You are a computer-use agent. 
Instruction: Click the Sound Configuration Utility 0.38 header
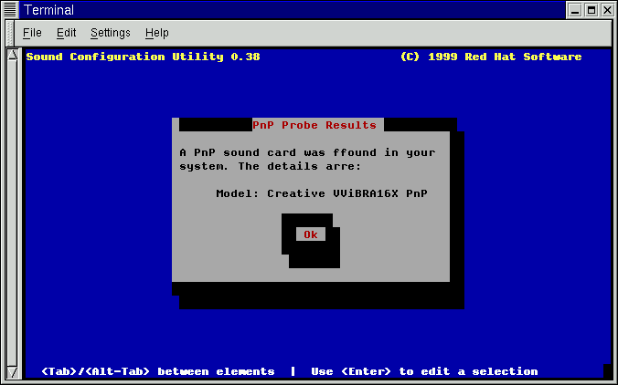click(143, 57)
